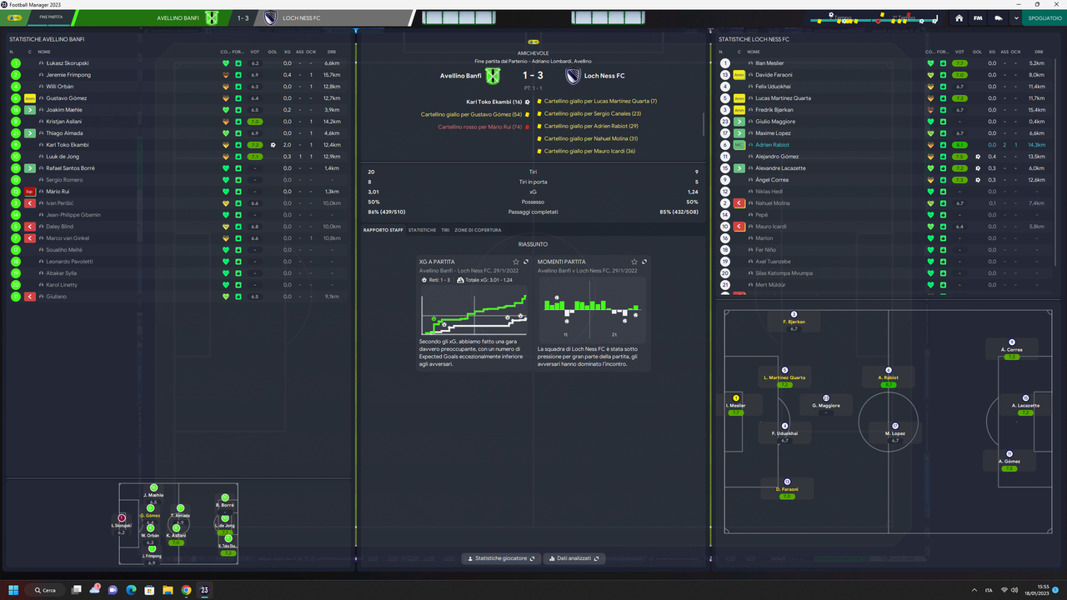This screenshot has height=600, width=1067.
Task: Open Statistiche giocatore view
Action: 501,558
